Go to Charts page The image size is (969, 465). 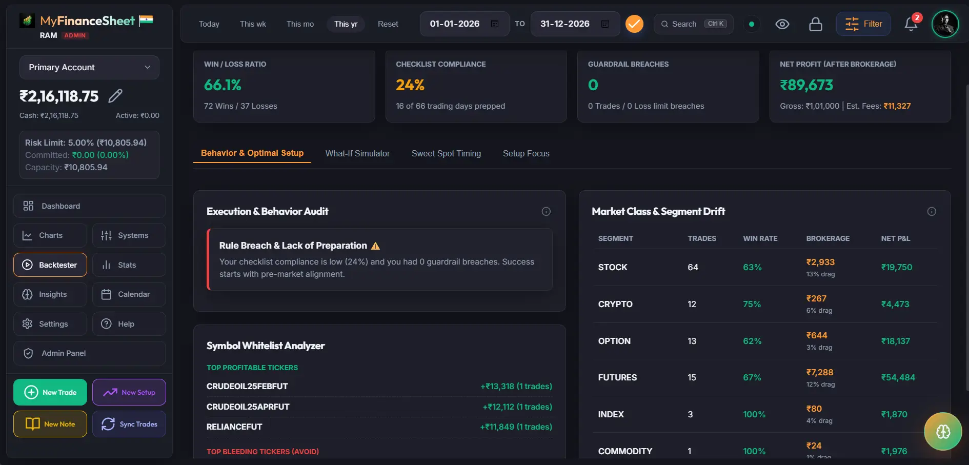(x=50, y=235)
